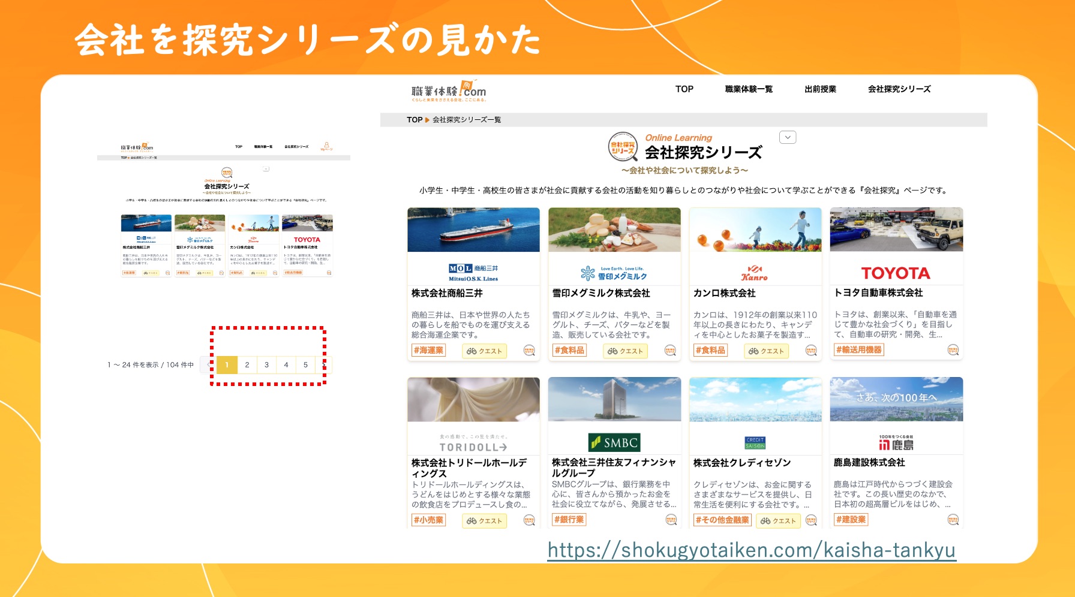
Task: Click TOP in the breadcrumb bar
Action: click(414, 120)
